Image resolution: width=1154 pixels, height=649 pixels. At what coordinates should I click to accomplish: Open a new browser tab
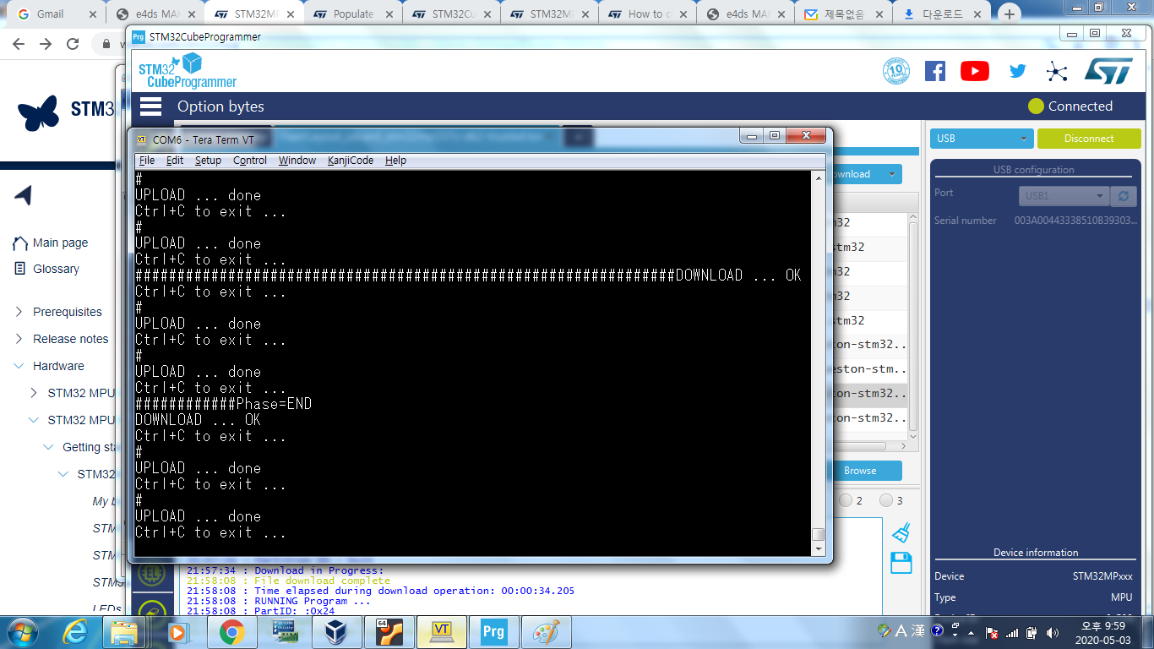pyautogui.click(x=1009, y=14)
